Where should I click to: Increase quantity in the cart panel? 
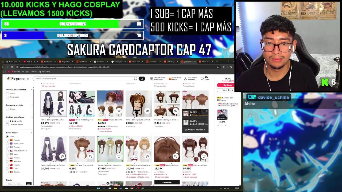tap(226, 125)
